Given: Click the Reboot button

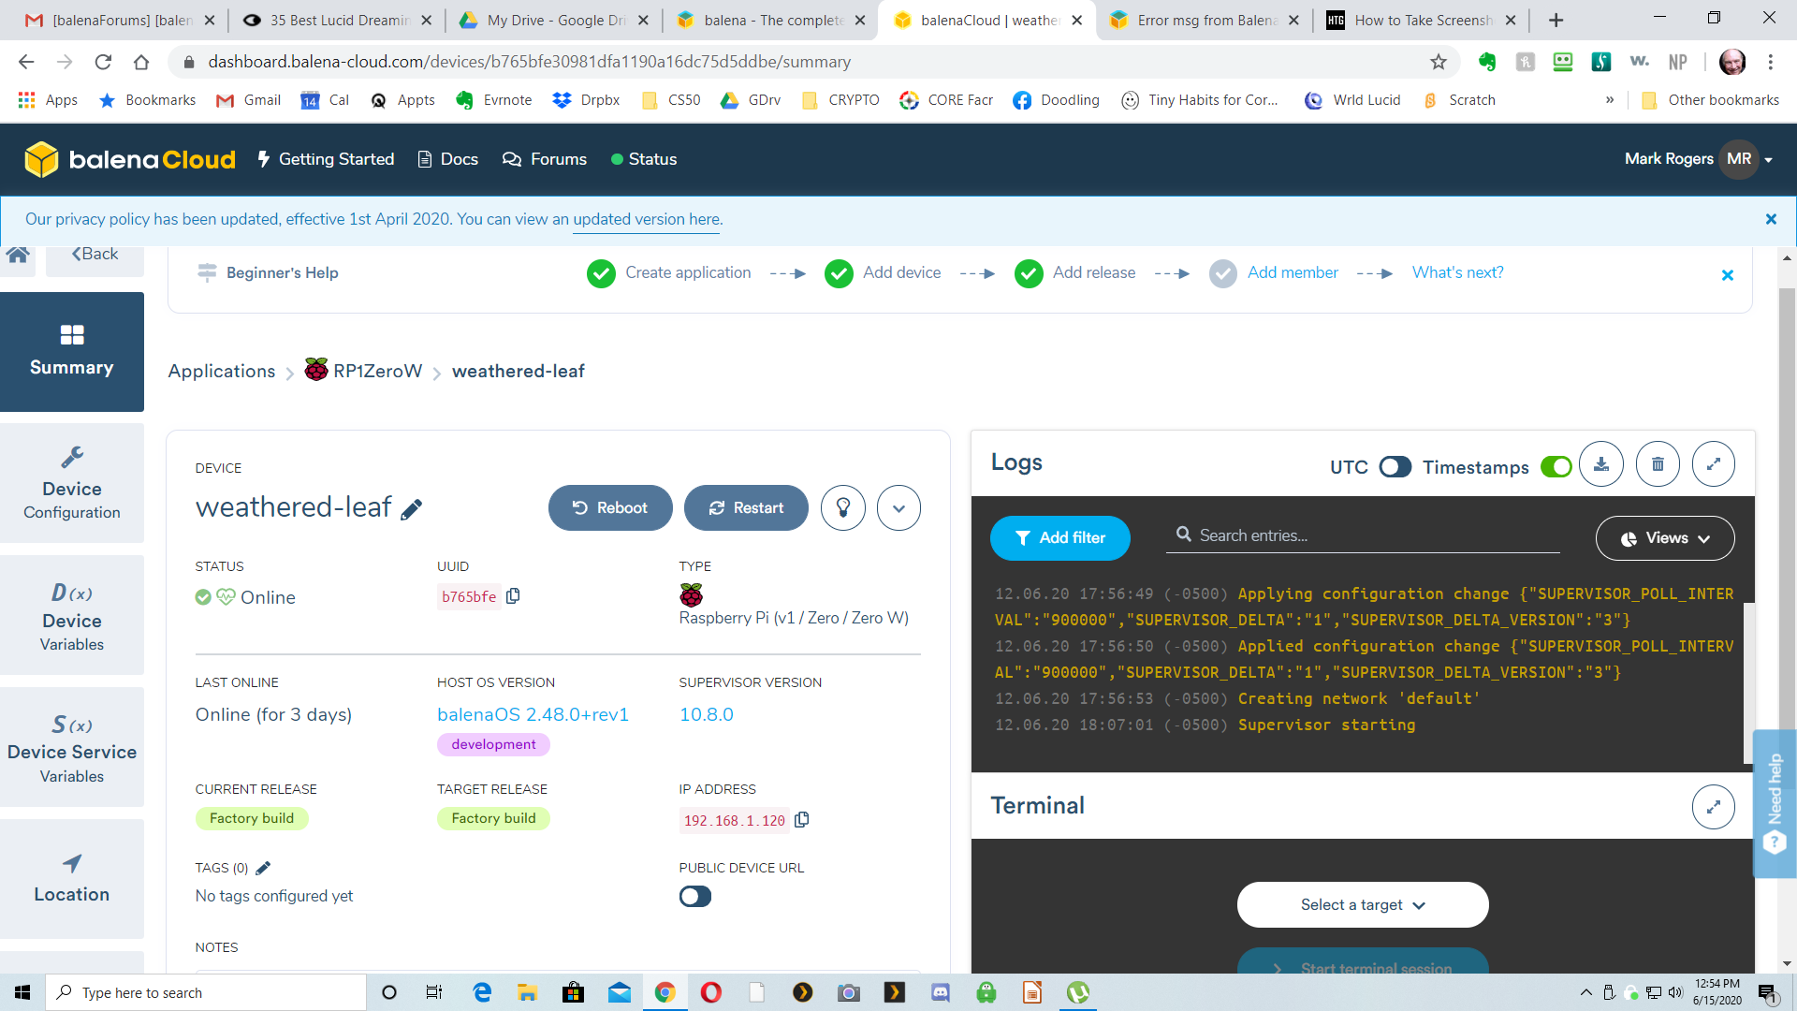Looking at the screenshot, I should [610, 508].
